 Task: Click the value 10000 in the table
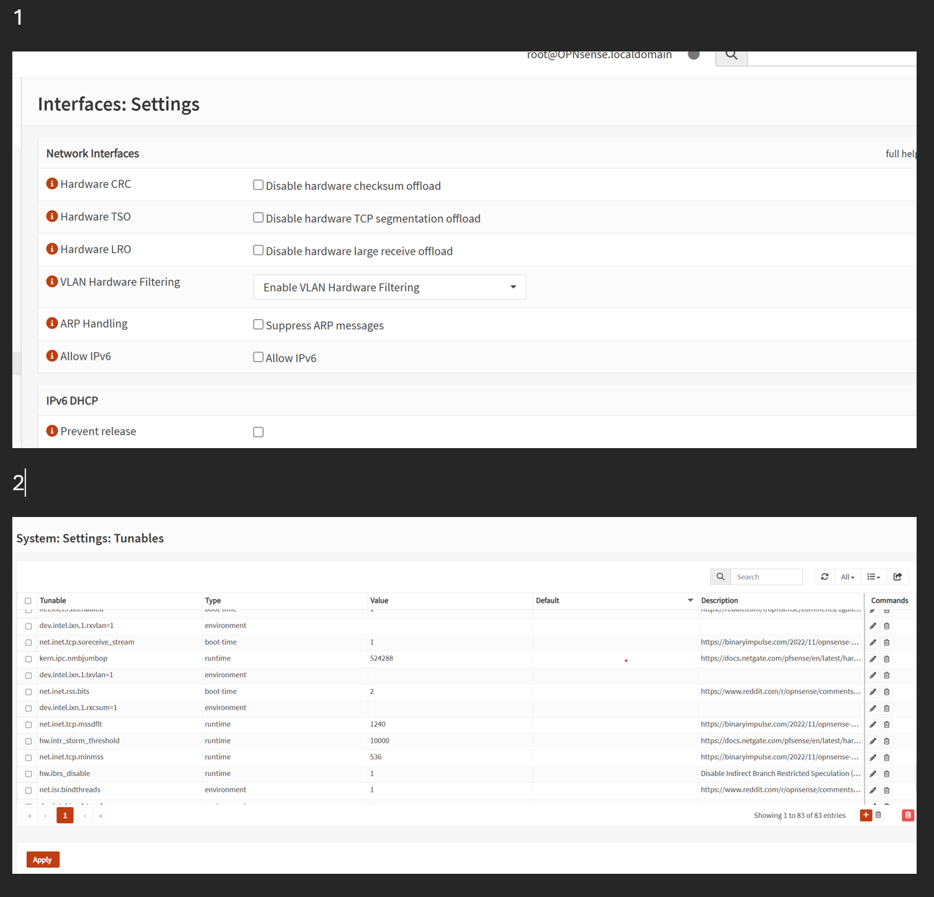point(380,740)
